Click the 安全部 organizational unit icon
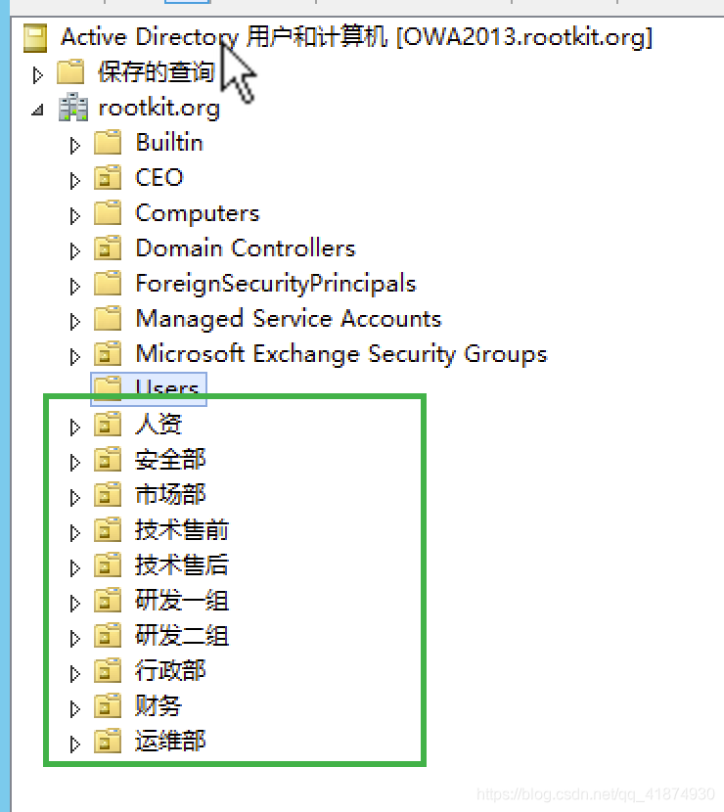Image resolution: width=724 pixels, height=812 pixels. 108,460
